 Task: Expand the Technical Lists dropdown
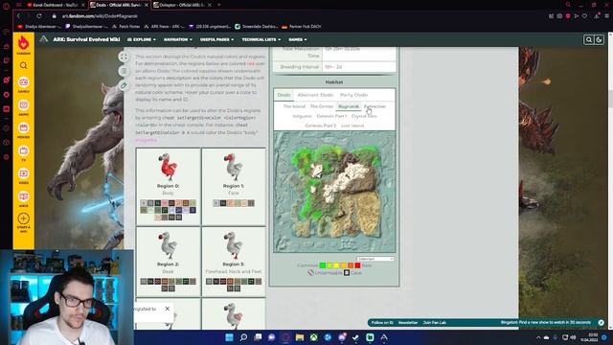pyautogui.click(x=261, y=39)
